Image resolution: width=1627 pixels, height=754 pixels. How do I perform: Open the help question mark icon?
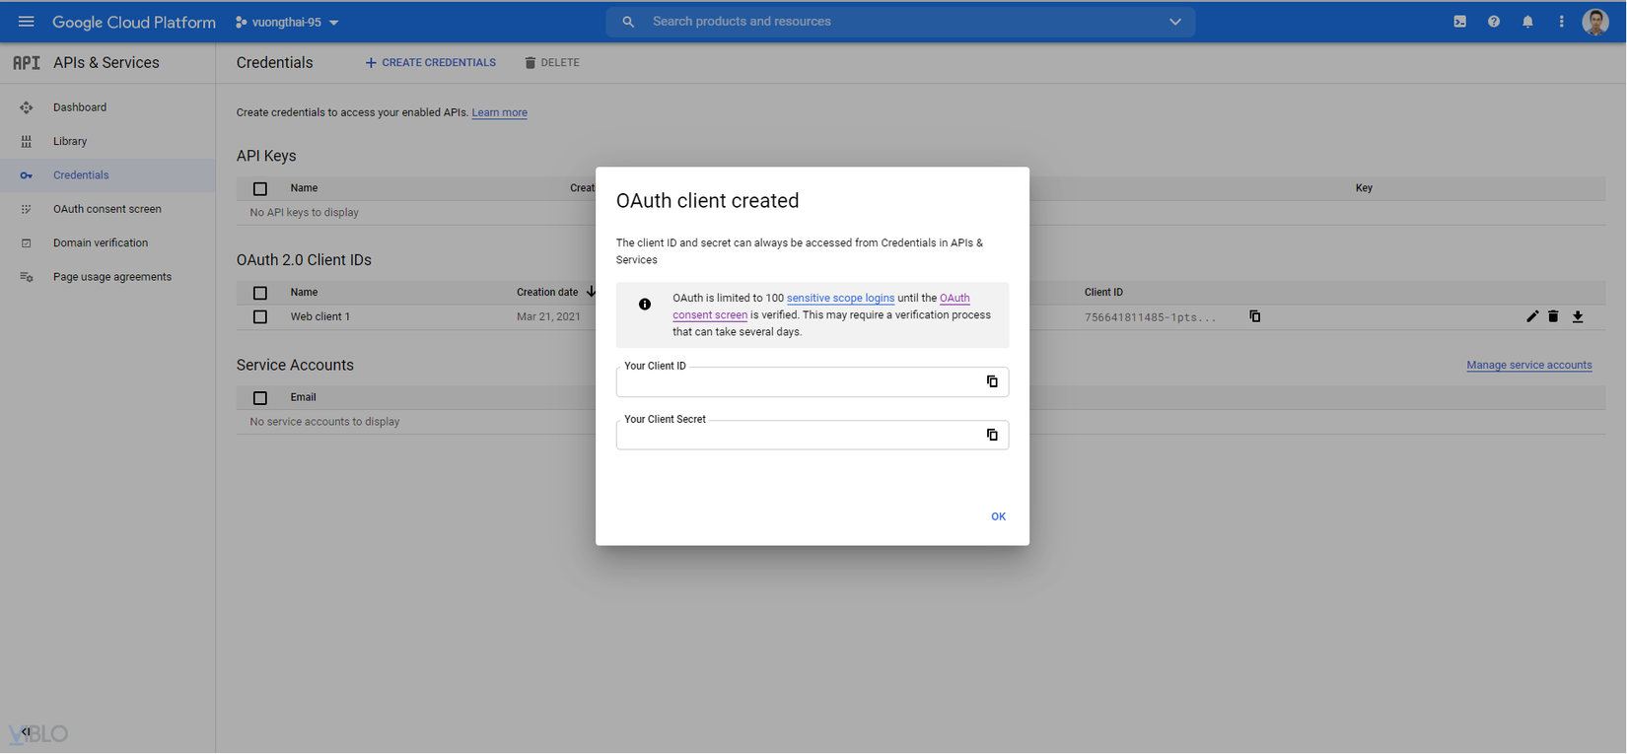(x=1494, y=22)
